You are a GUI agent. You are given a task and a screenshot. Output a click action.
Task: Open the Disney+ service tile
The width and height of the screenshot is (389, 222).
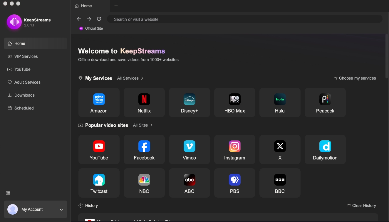(189, 102)
